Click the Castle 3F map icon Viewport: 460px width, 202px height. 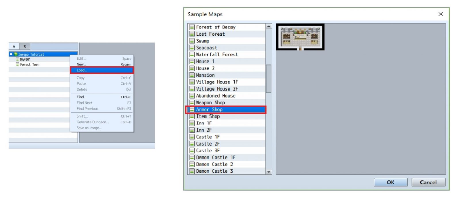click(x=192, y=151)
